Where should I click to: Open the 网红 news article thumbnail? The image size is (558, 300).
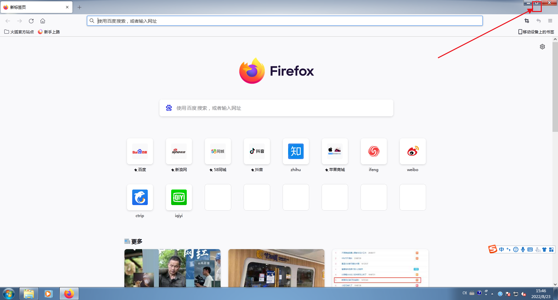[172, 268]
